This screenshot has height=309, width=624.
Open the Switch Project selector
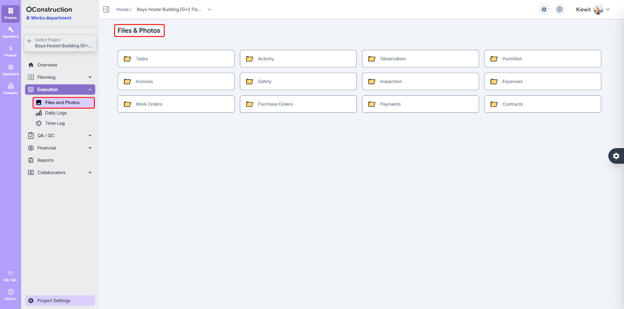click(60, 43)
